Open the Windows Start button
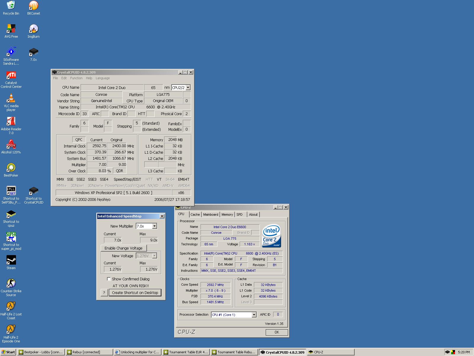474x356 pixels. (x=9, y=352)
